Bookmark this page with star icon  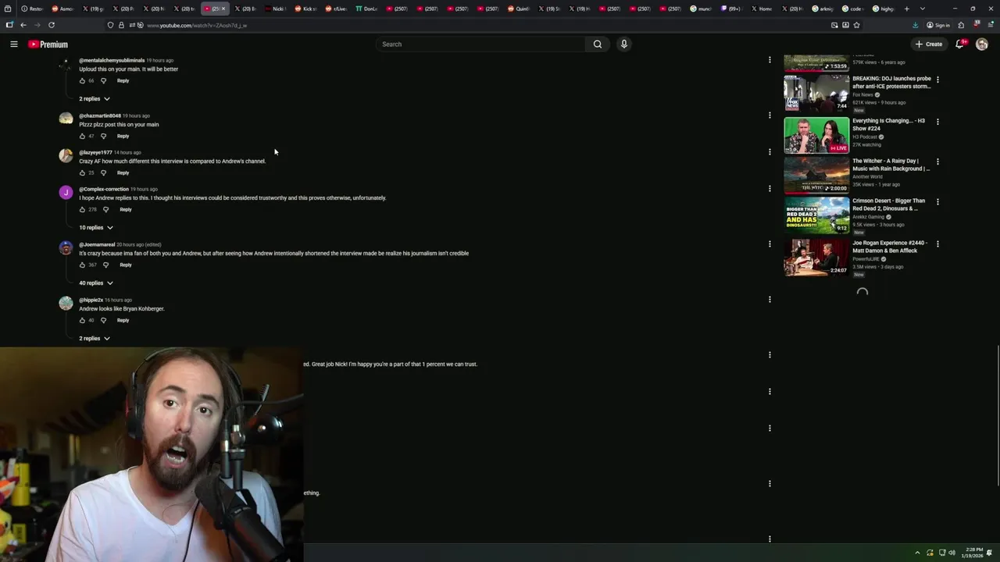[856, 25]
